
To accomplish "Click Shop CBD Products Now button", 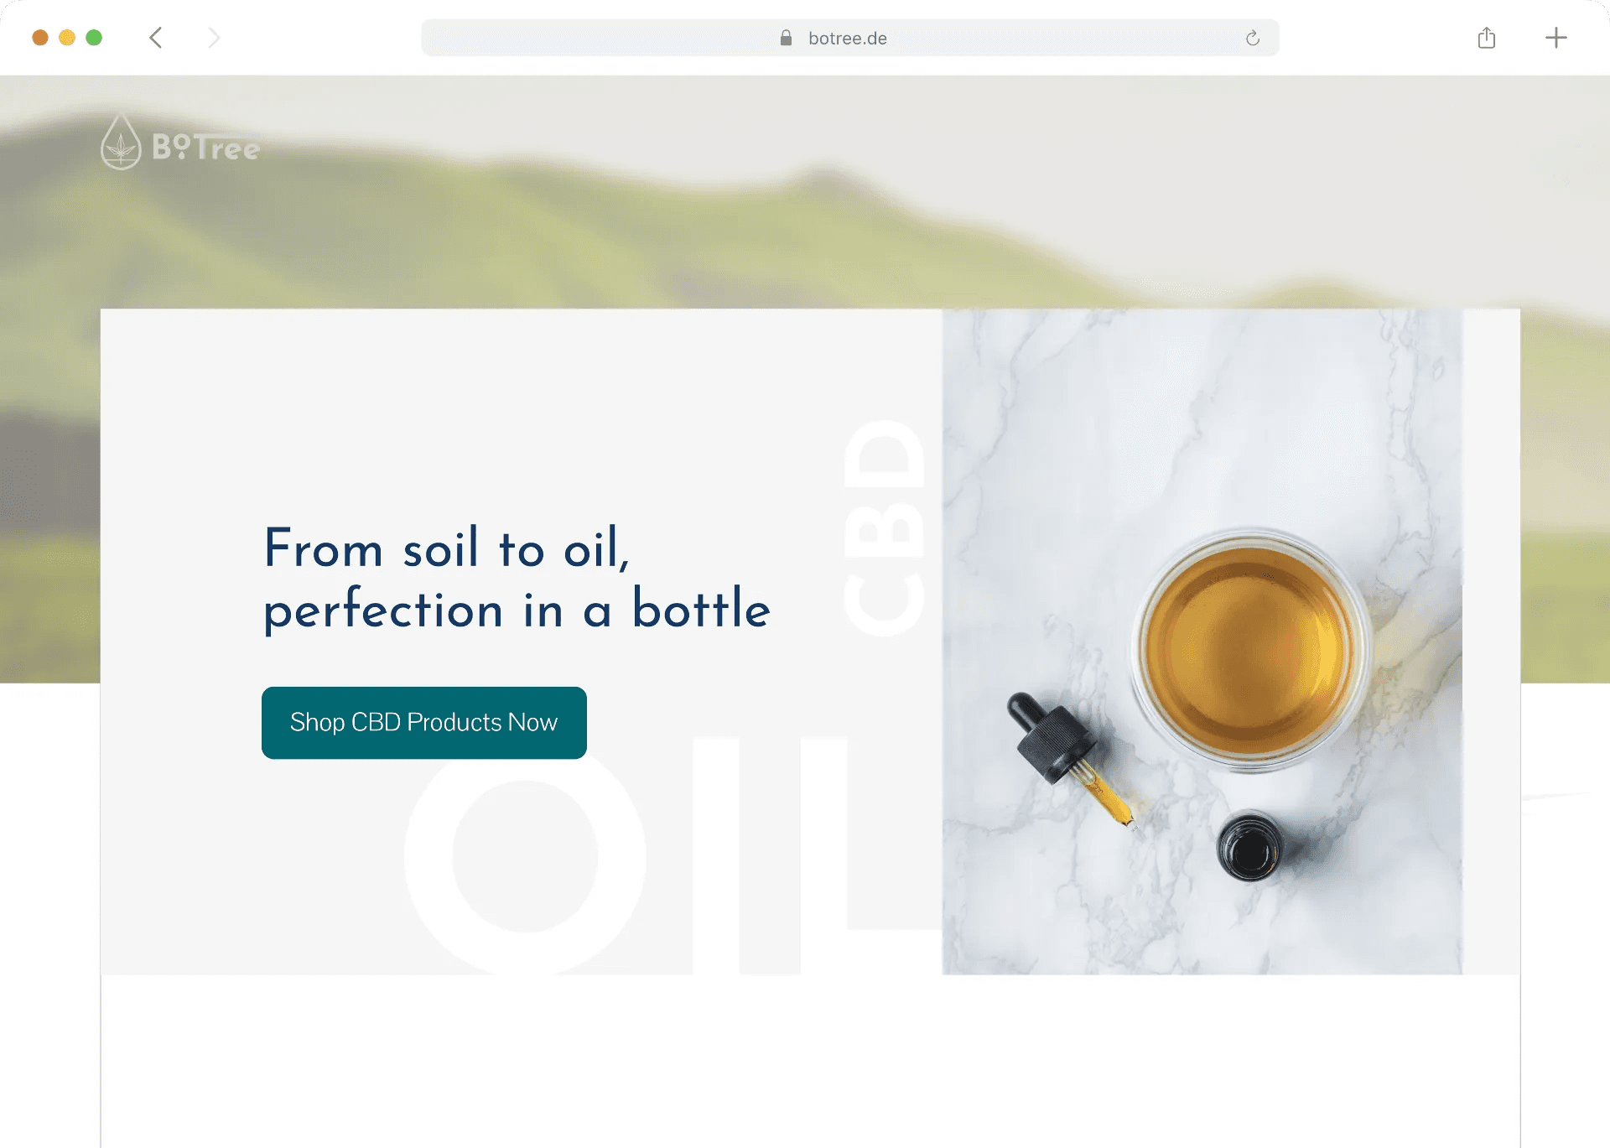I will coord(424,723).
